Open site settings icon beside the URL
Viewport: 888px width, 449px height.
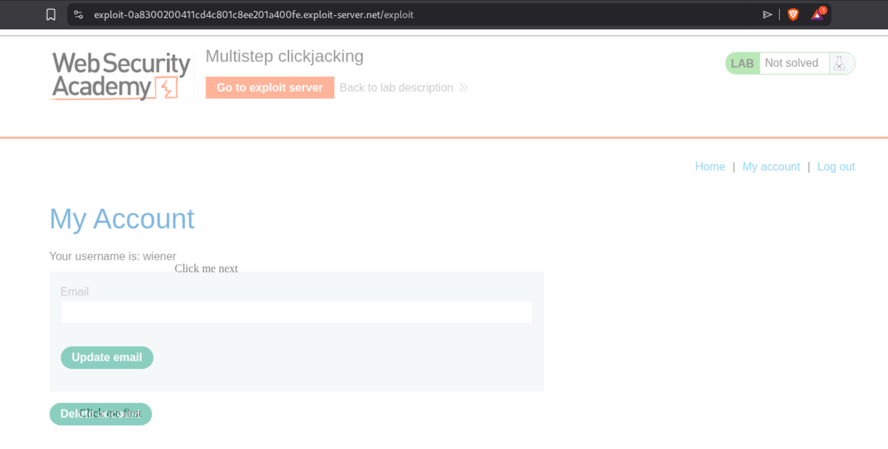(x=79, y=15)
